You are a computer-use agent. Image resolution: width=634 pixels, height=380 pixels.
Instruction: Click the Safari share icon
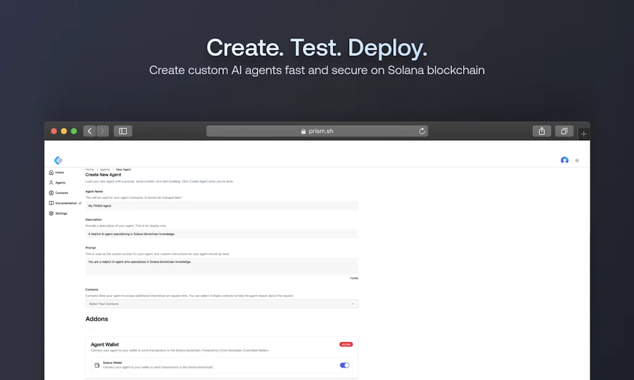click(x=542, y=131)
